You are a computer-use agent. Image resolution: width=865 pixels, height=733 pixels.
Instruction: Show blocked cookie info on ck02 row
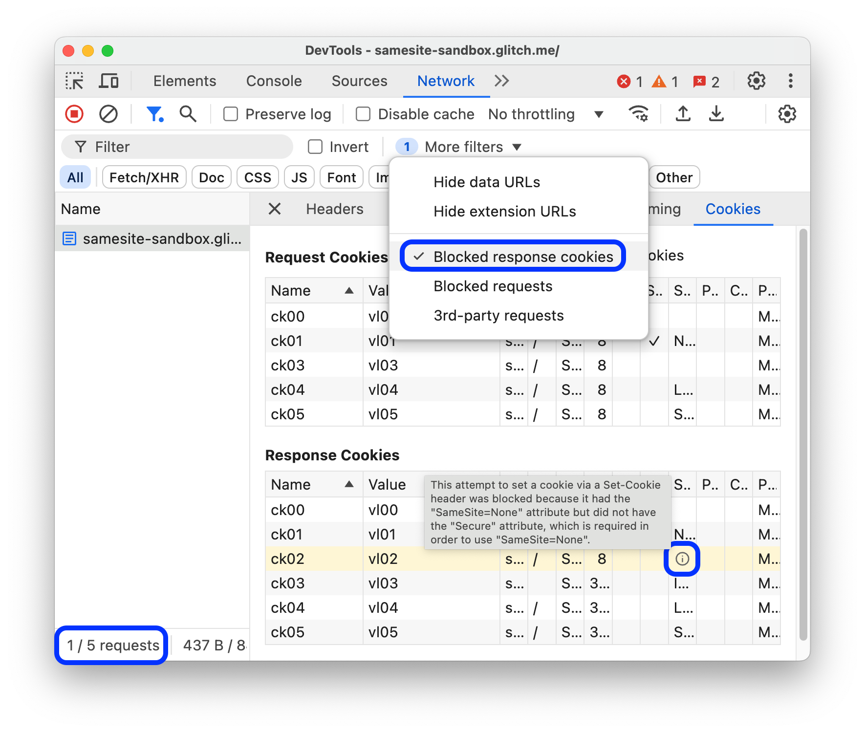coord(682,559)
